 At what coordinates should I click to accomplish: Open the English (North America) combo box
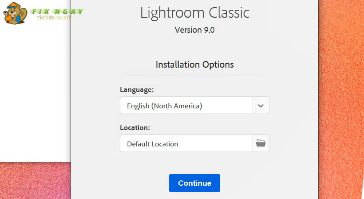pos(186,106)
